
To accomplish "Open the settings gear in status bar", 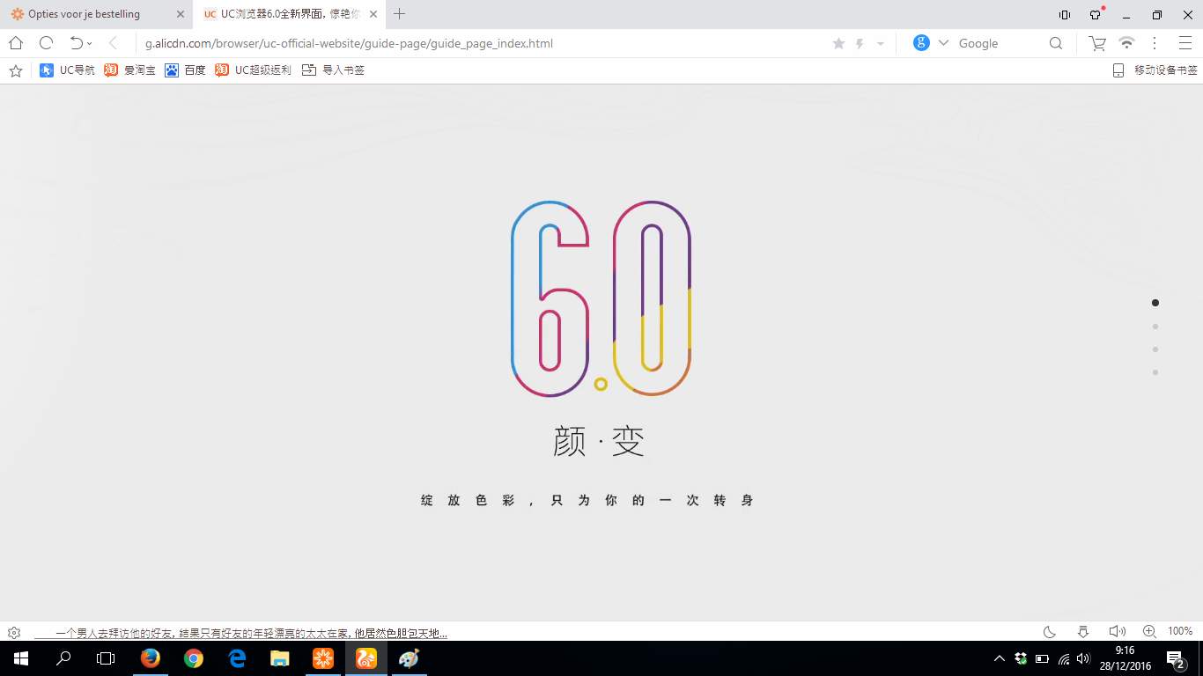I will pos(14,632).
